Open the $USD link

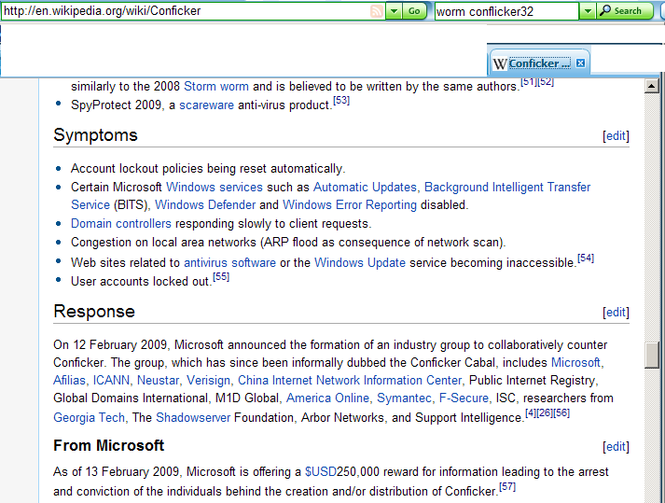pyautogui.click(x=321, y=472)
